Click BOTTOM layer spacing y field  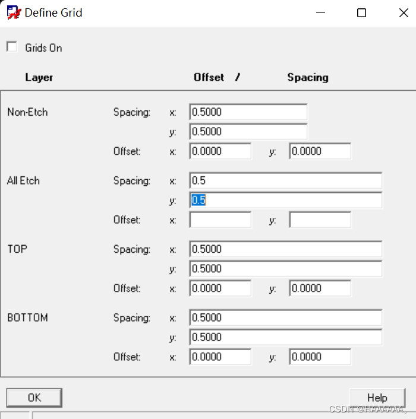pos(285,337)
